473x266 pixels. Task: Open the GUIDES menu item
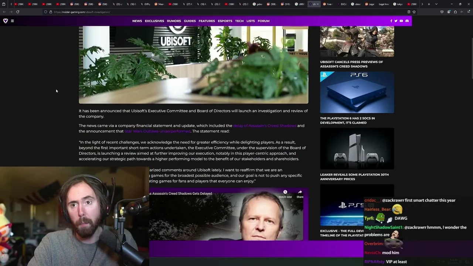pyautogui.click(x=190, y=21)
